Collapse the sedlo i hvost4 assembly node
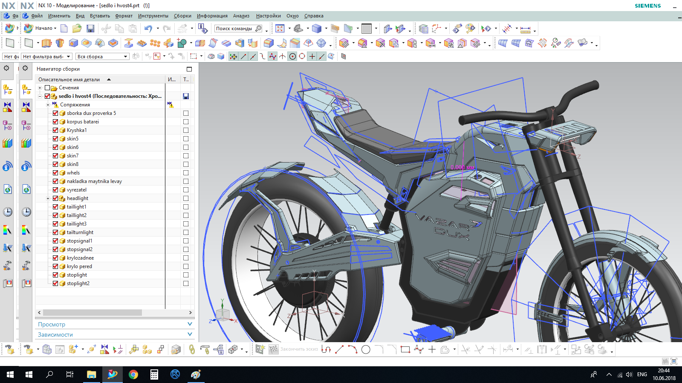Screen dimensions: 682x383 tap(40, 96)
